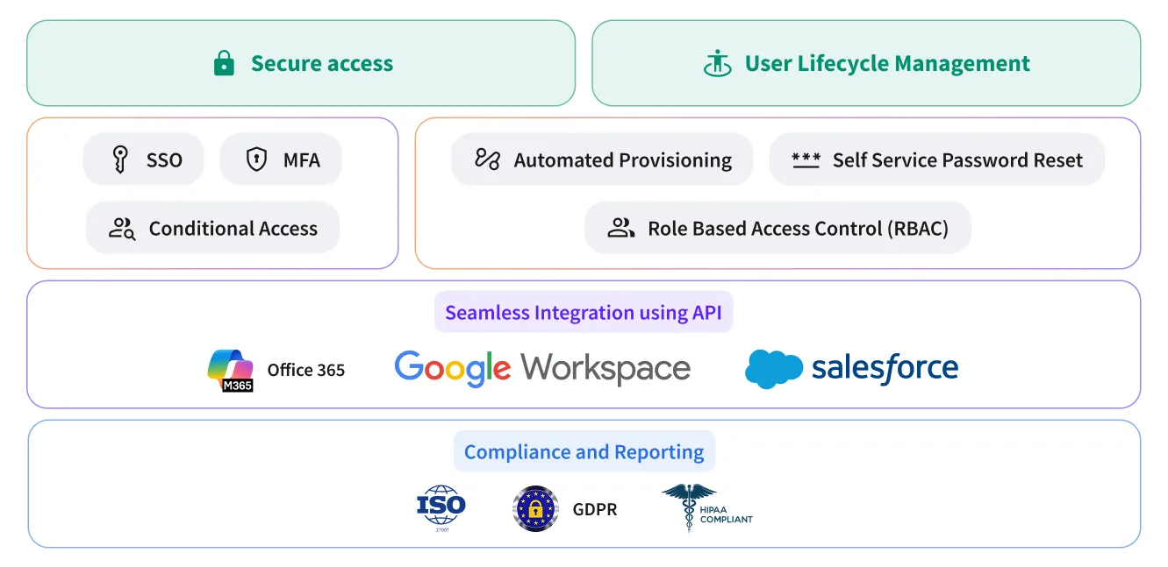Open the Secure access section
The image size is (1168, 567).
(301, 62)
